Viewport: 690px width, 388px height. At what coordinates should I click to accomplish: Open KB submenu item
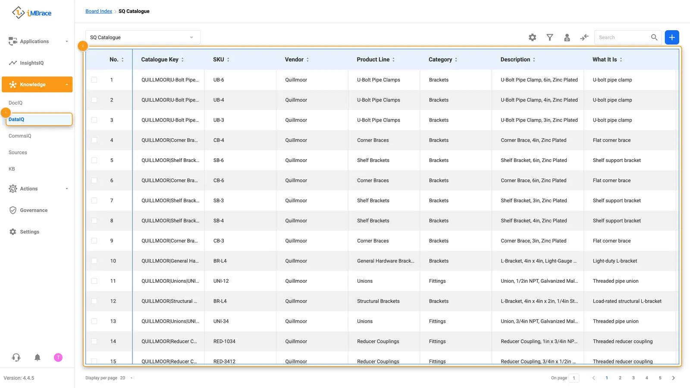pos(12,169)
